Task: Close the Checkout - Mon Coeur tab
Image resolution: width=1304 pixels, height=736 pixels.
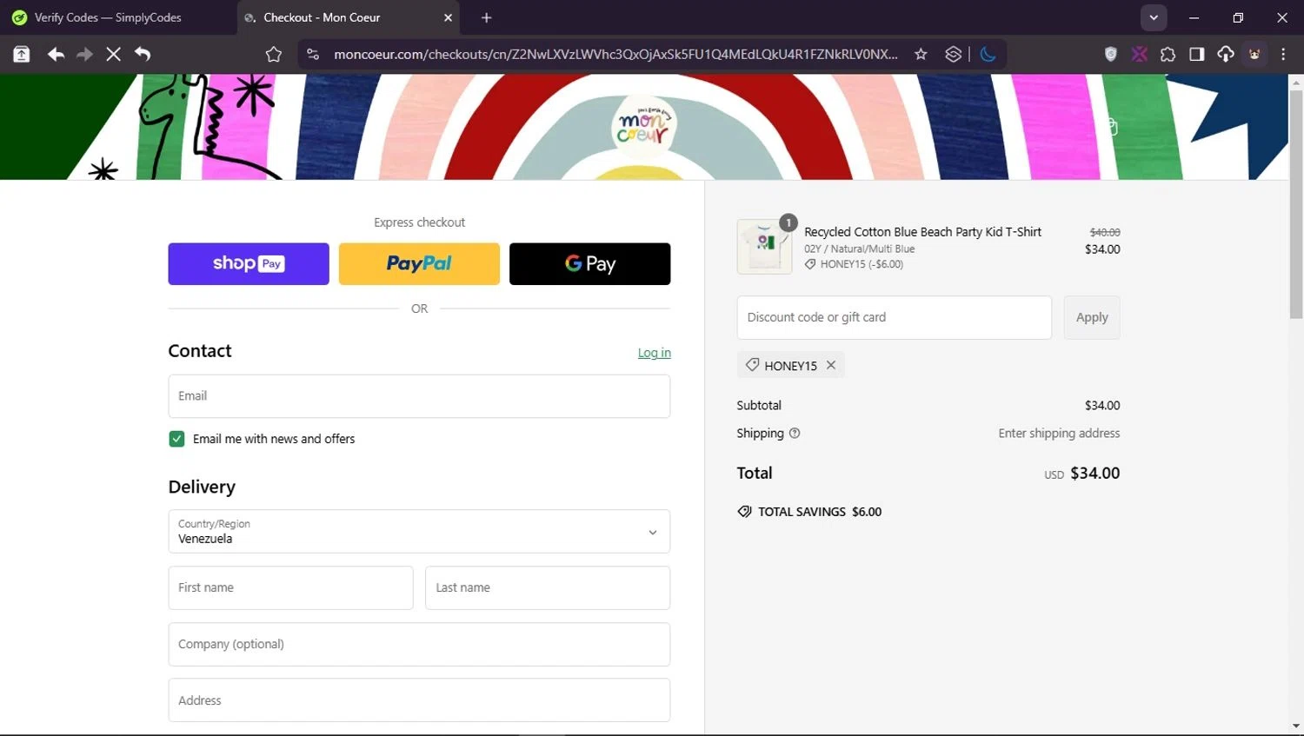Action: [449, 17]
